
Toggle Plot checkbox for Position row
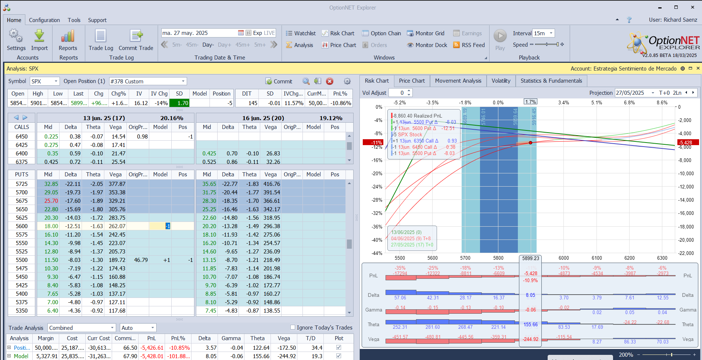pos(339,348)
